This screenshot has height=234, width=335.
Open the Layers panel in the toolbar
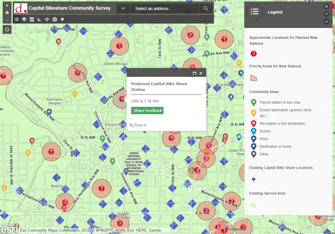tap(24, 19)
